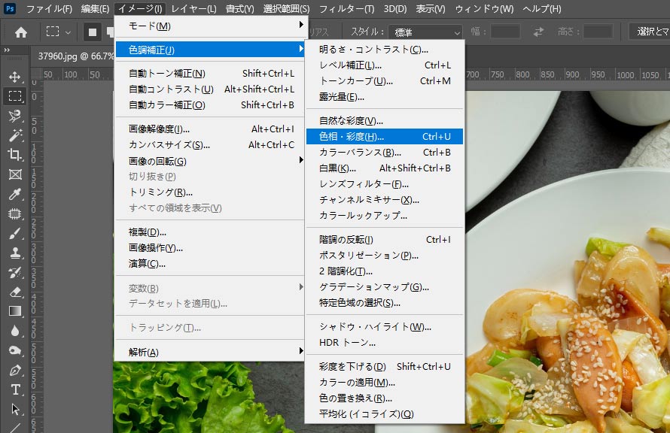Open the 書式(Y) menu
670x433 pixels.
239,9
